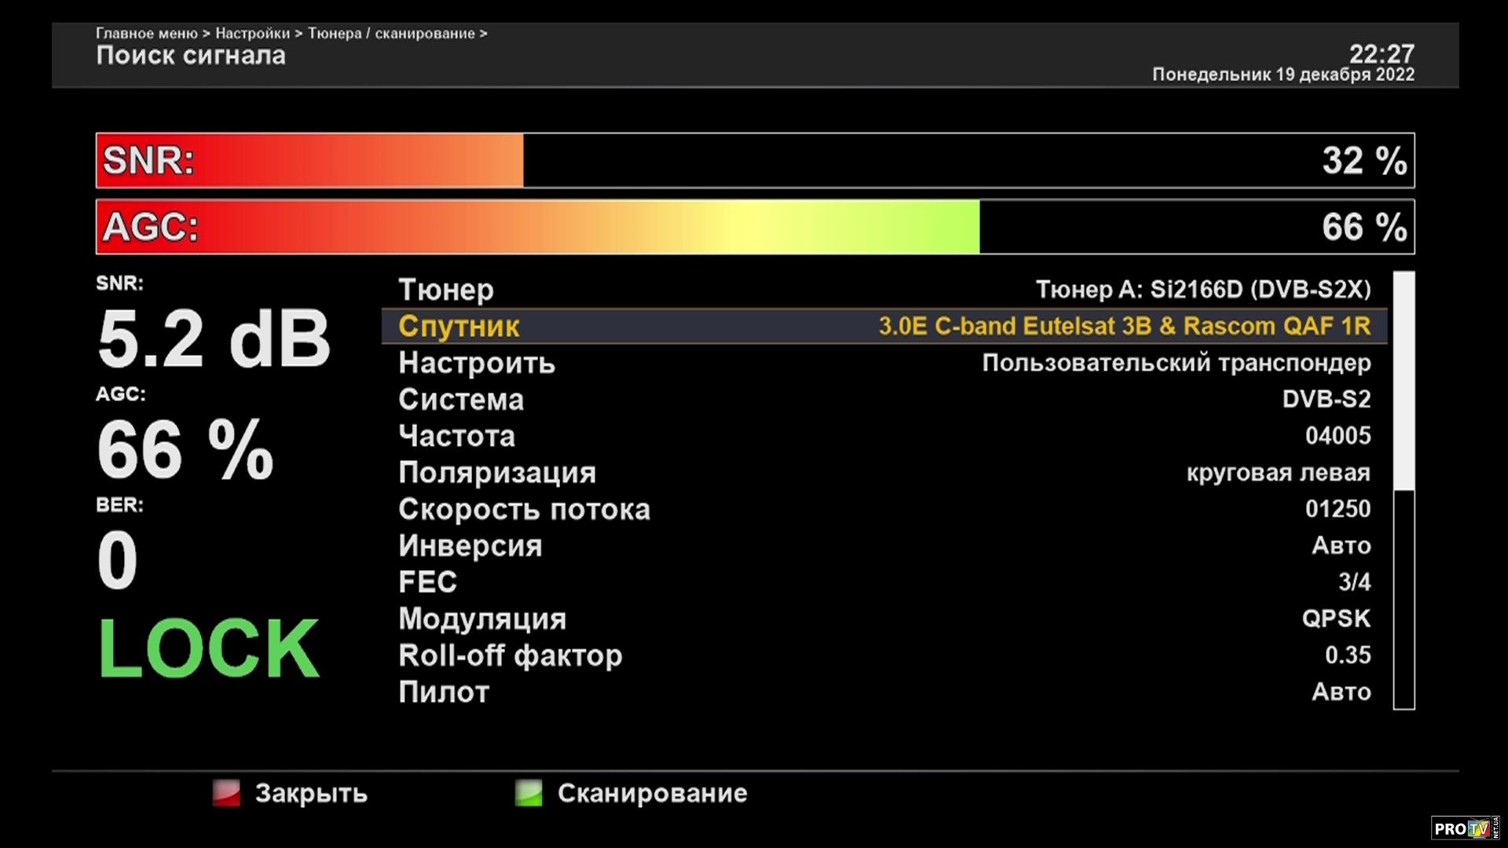This screenshot has height=848, width=1508.
Task: Click the Сканирование label
Action: [652, 793]
